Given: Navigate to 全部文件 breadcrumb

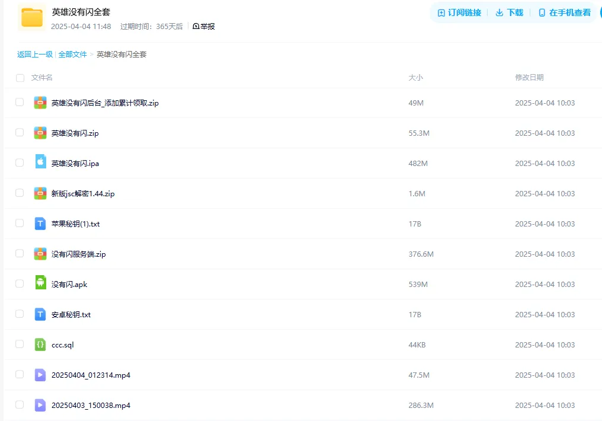Looking at the screenshot, I should tap(72, 54).
